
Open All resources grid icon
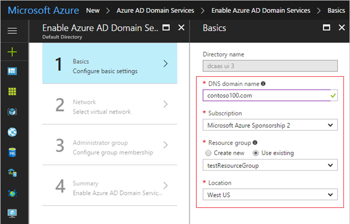click(12, 91)
